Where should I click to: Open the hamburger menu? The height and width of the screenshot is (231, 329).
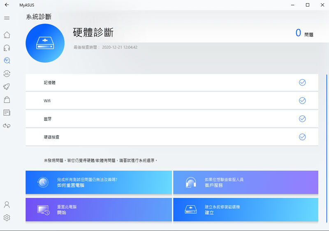(x=7, y=18)
